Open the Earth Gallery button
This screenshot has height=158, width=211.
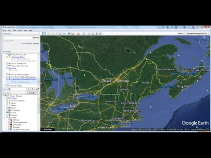tap(33, 93)
